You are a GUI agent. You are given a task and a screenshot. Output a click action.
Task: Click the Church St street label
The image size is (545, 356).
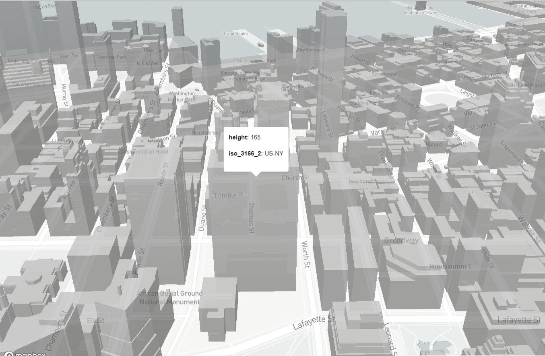pos(295,177)
